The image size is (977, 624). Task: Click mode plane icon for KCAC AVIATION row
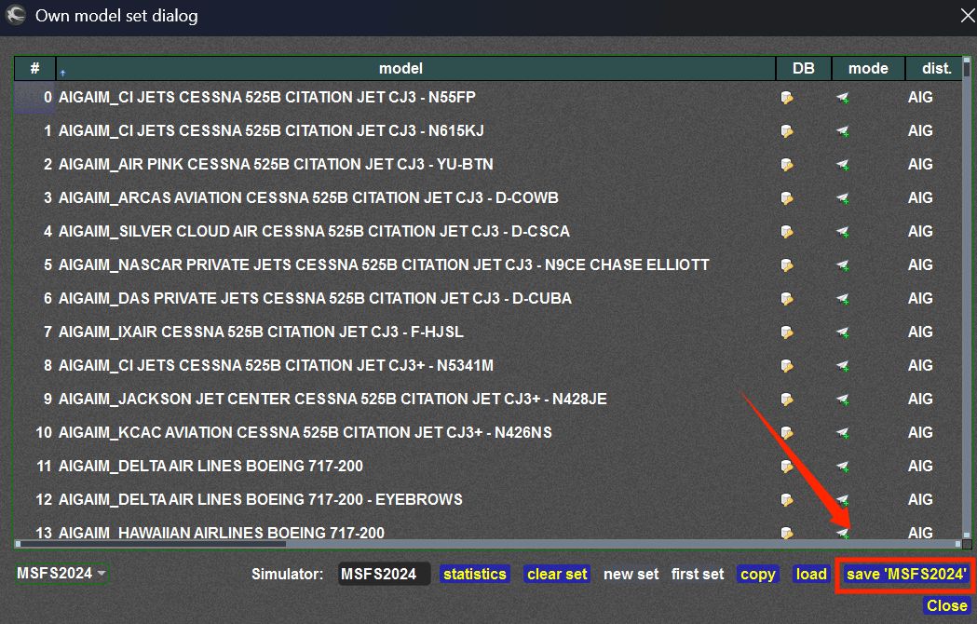[x=842, y=433]
